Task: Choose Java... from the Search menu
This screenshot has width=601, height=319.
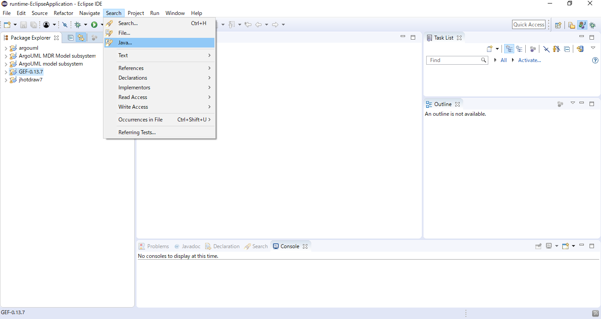Action: [x=159, y=43]
